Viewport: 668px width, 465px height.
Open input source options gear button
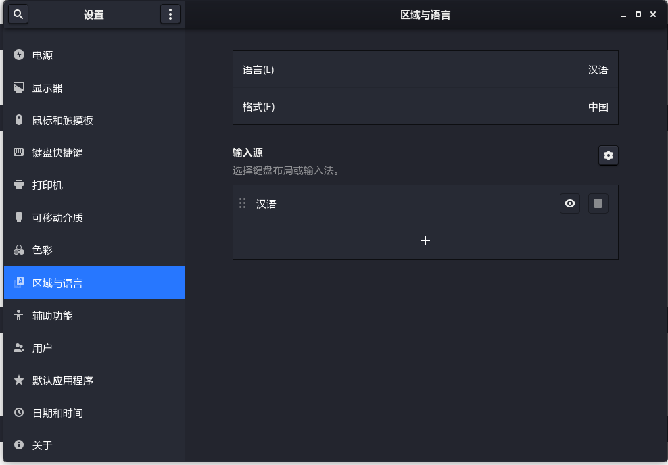[608, 155]
